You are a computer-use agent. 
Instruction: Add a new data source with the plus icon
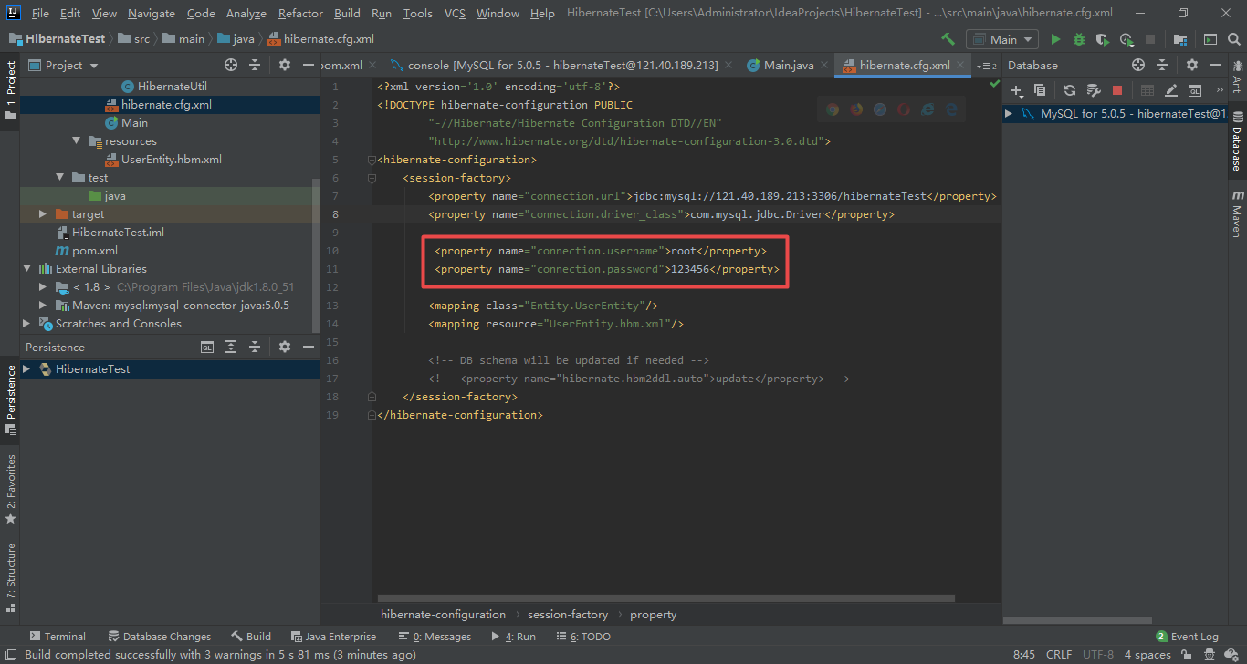click(1016, 91)
